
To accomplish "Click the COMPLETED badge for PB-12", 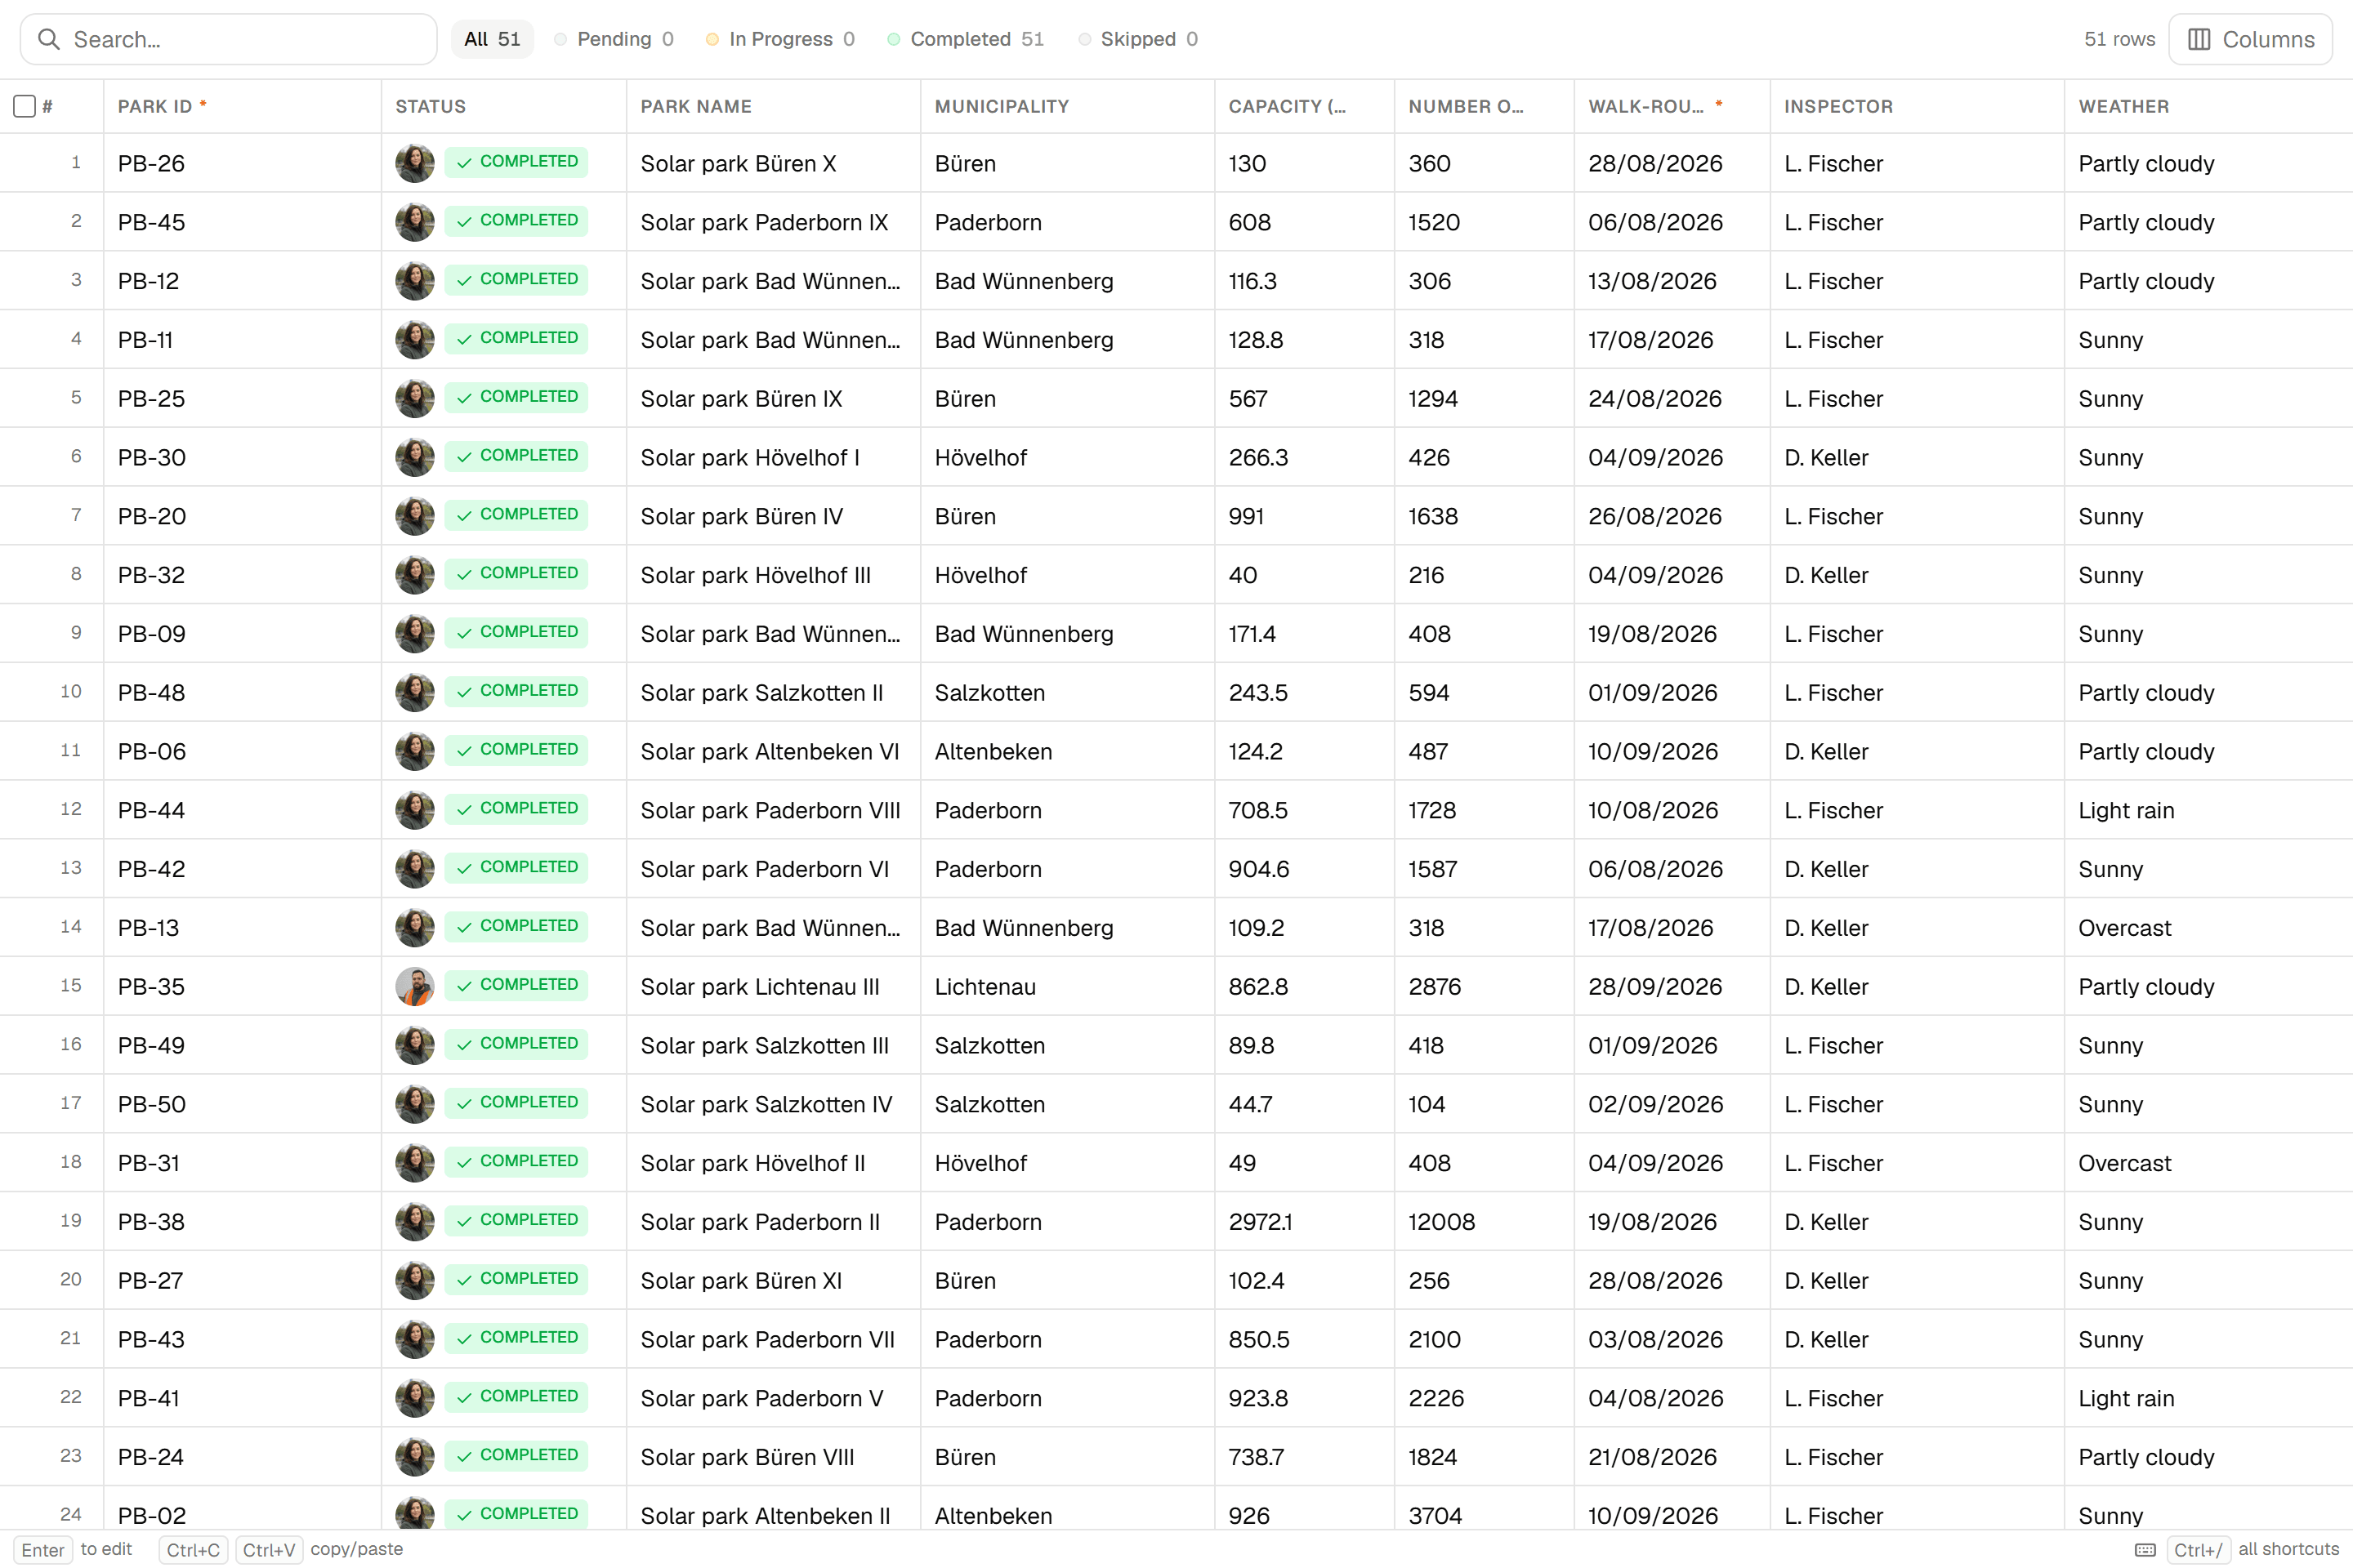I will click(516, 280).
